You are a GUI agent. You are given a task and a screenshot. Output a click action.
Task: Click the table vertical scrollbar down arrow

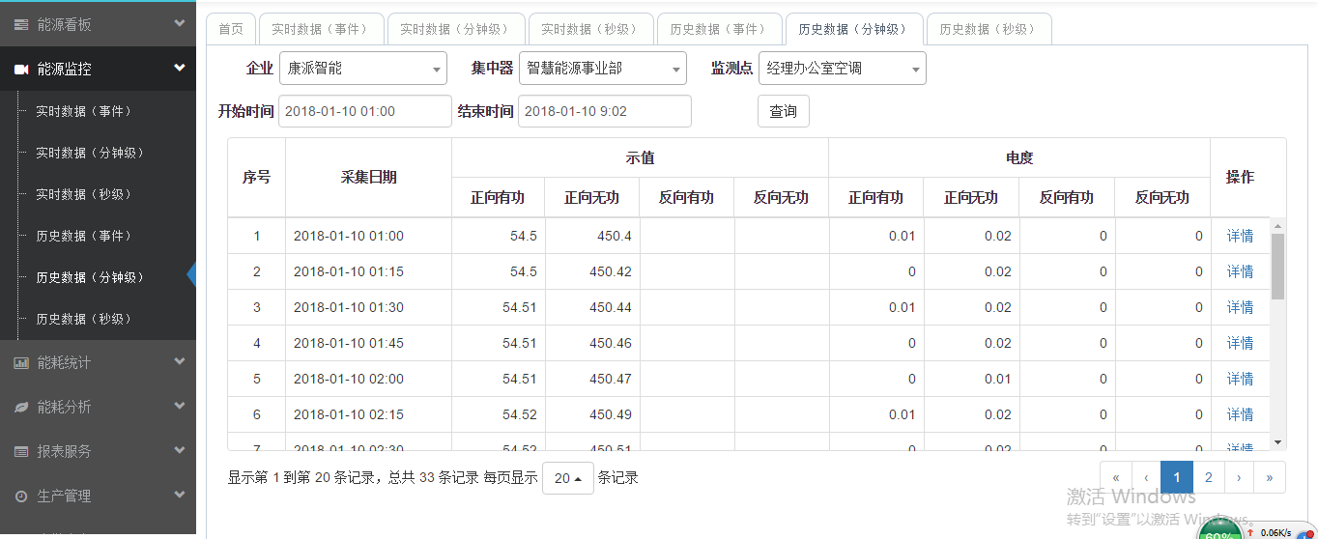[1277, 441]
